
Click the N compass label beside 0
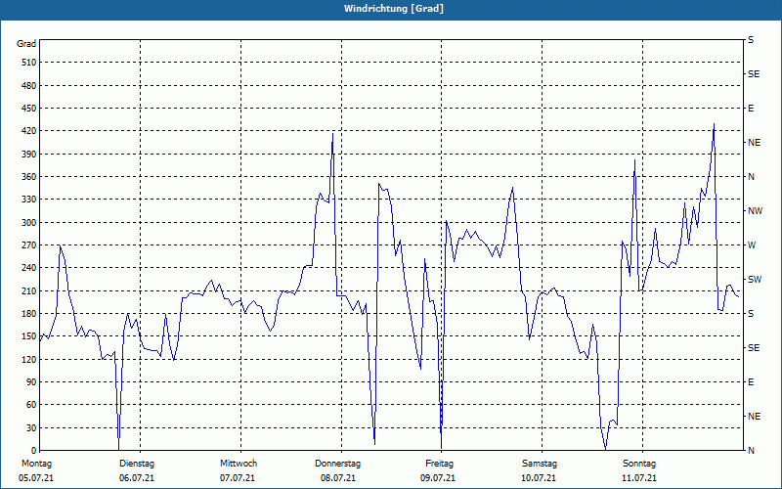[x=751, y=451]
